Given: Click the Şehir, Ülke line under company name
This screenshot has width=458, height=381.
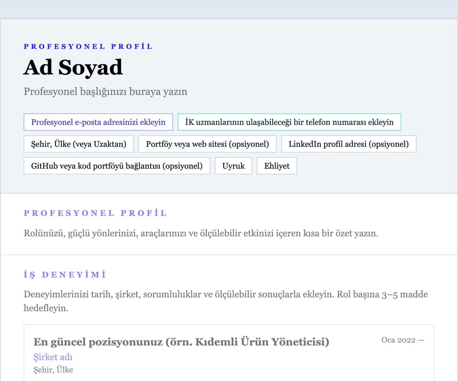Looking at the screenshot, I should click(53, 370).
